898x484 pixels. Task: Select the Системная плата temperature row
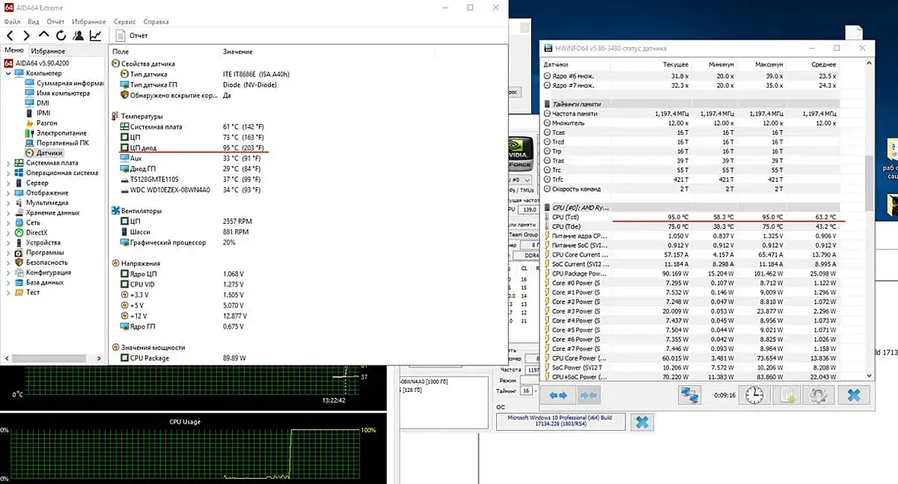[x=192, y=127]
